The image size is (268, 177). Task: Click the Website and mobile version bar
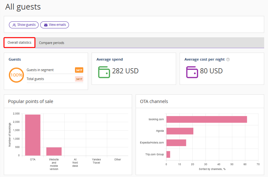[54, 151]
